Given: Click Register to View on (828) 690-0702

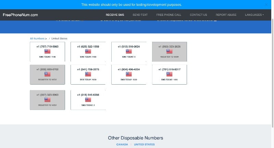Looking at the screenshot, I should 47,79.
